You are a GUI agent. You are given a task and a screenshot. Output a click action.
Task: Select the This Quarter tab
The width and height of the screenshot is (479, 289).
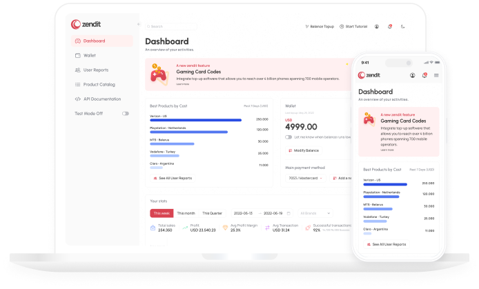[x=212, y=213]
